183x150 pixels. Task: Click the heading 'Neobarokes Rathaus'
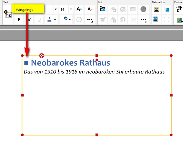[x=70, y=63]
